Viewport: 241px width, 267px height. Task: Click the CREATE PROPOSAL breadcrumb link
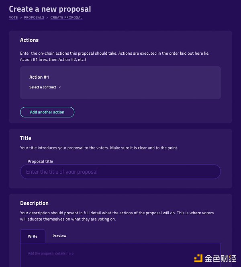point(66,17)
